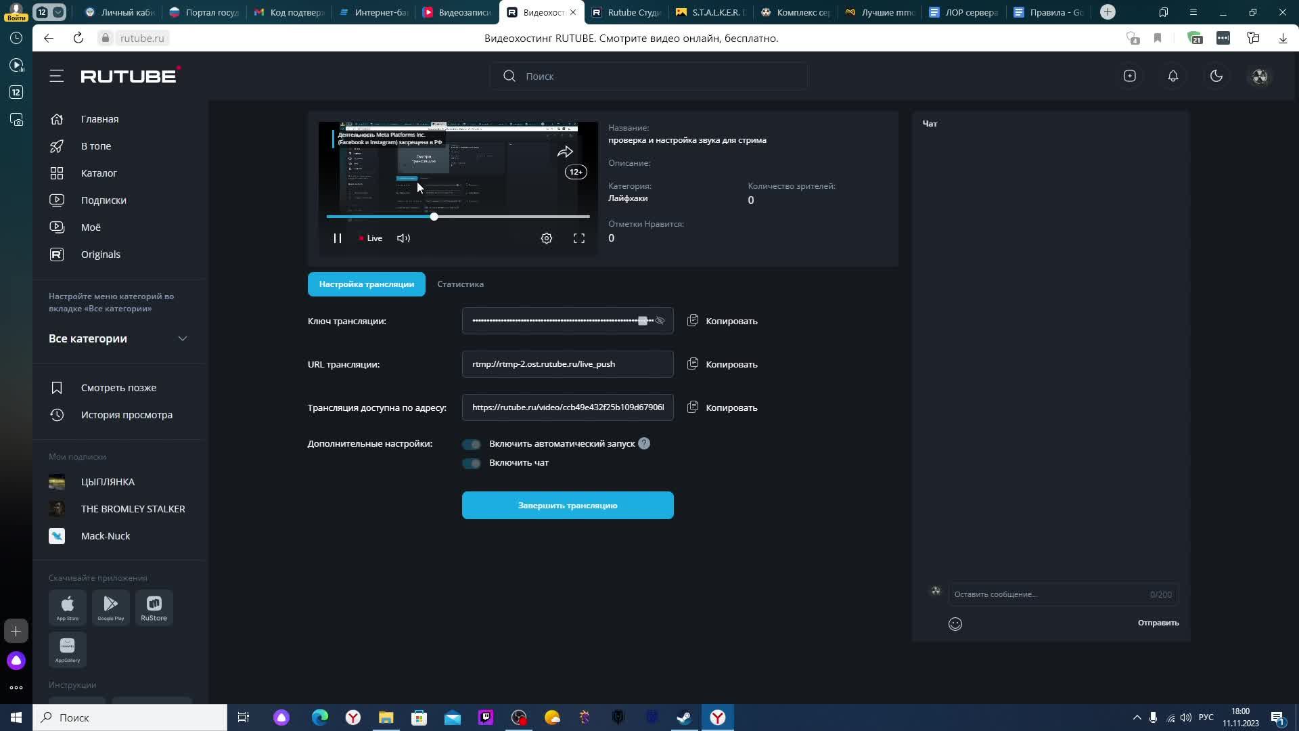The height and width of the screenshot is (731, 1299).
Task: Focus the Поиск search box
Action: click(649, 76)
